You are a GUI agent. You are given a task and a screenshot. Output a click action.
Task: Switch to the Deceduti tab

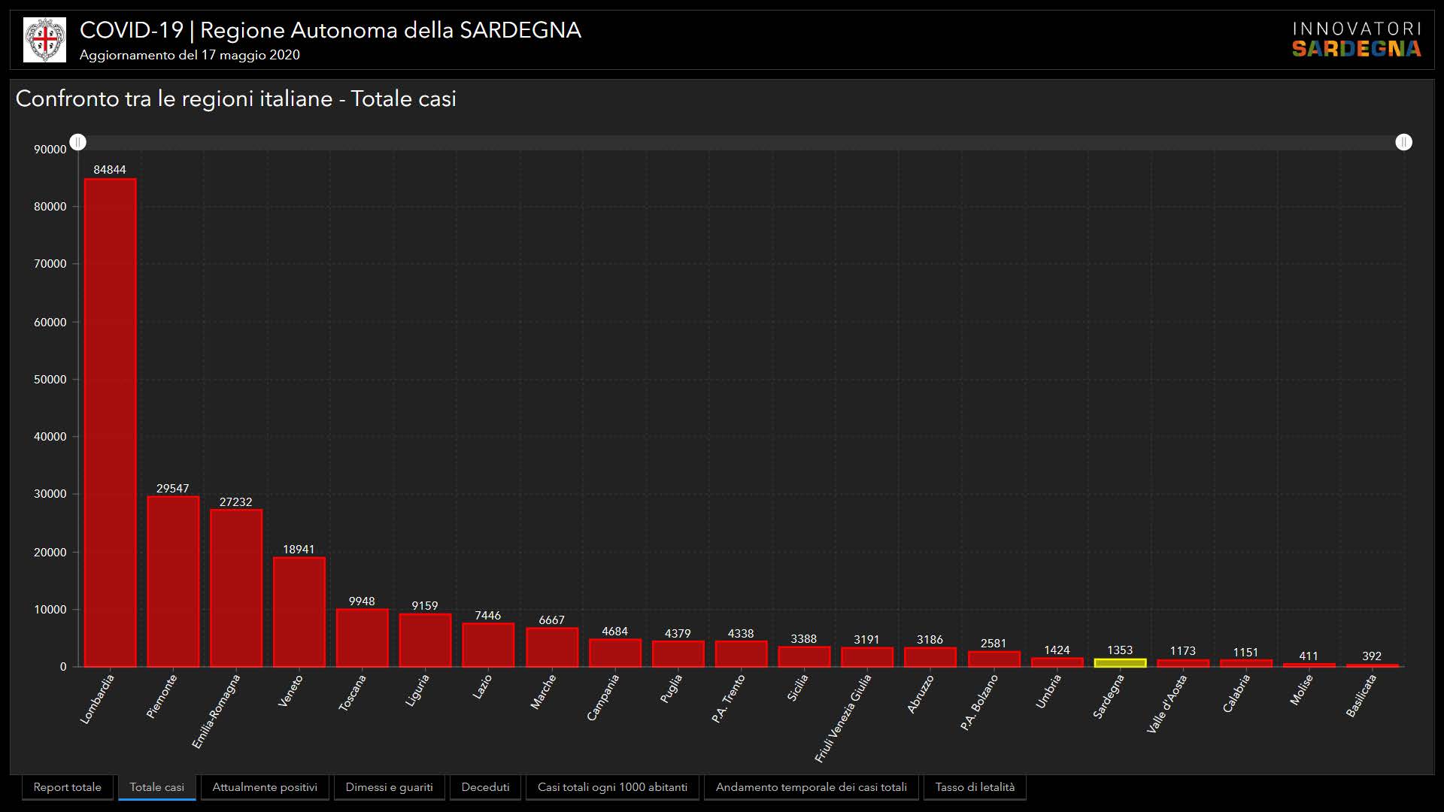point(485,787)
